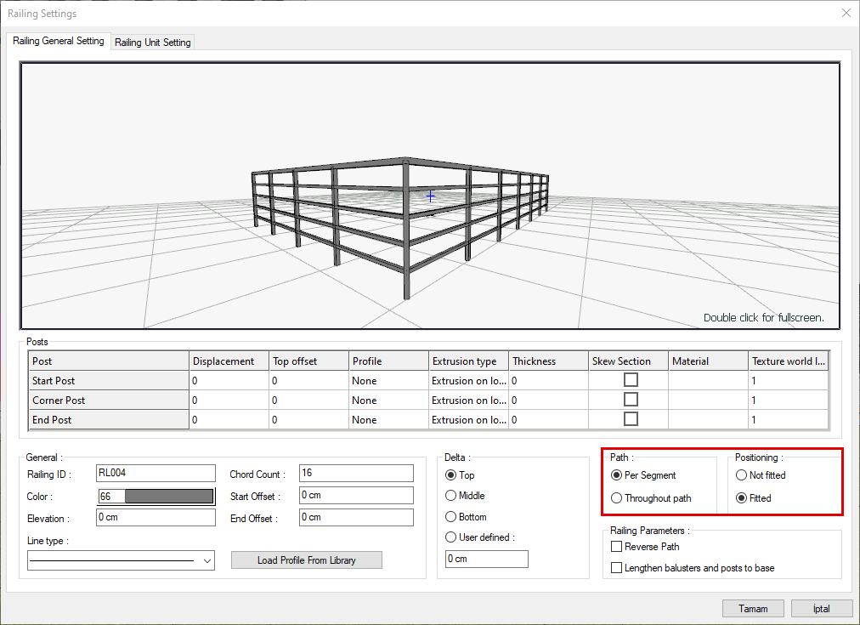The width and height of the screenshot is (860, 625).
Task: Choose the Bottom delta radio button
Action: [x=451, y=517]
